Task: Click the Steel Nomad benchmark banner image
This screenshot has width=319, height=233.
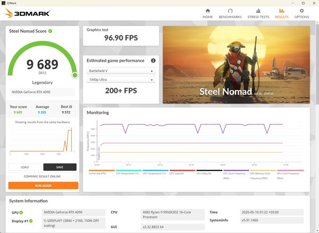Action: click(236, 65)
